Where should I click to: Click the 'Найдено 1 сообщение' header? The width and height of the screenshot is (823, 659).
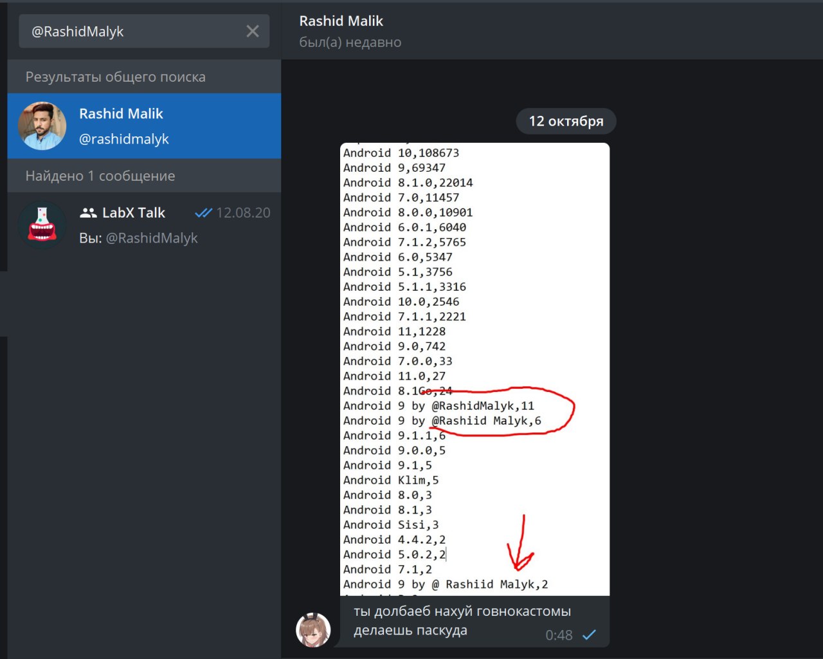[100, 176]
